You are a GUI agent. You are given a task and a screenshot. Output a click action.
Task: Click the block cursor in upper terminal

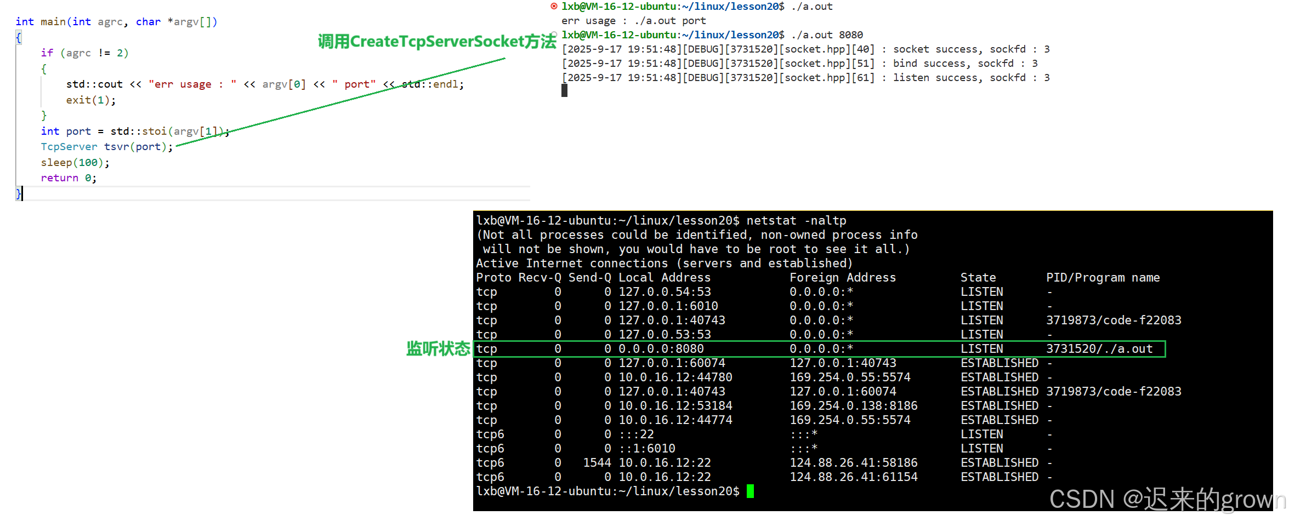[564, 91]
